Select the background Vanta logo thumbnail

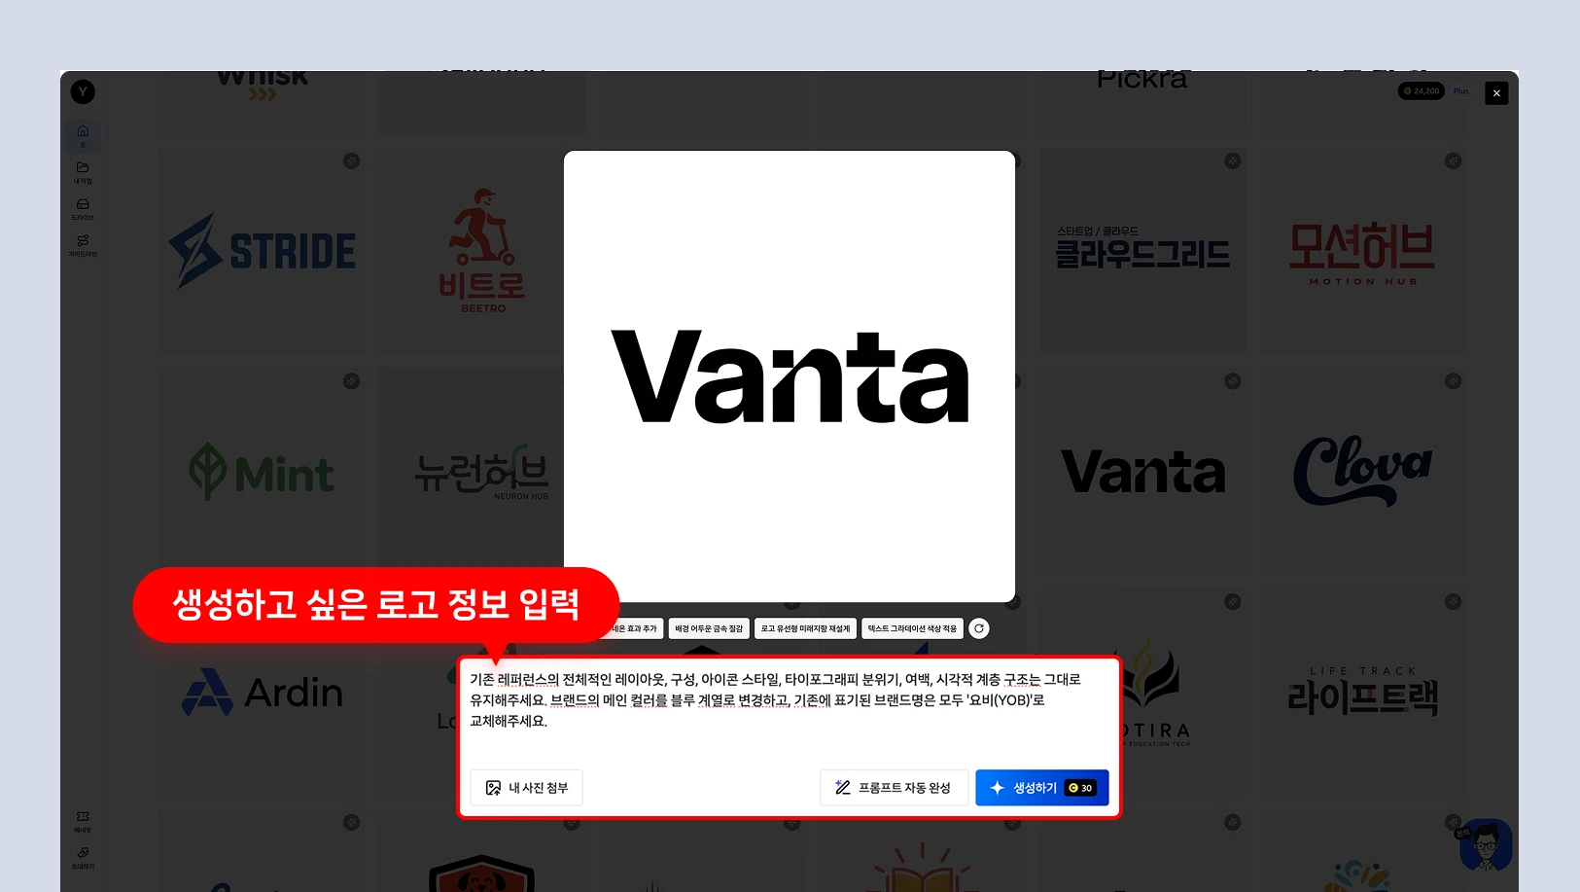(x=1142, y=472)
